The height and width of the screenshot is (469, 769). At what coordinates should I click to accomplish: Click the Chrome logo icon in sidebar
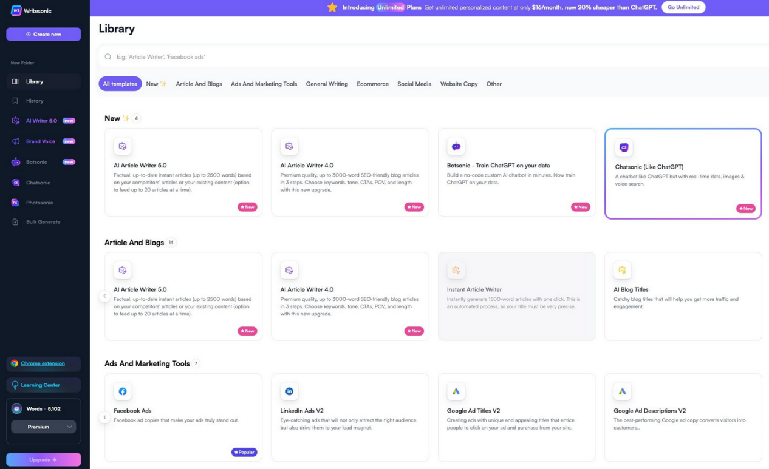(x=15, y=363)
